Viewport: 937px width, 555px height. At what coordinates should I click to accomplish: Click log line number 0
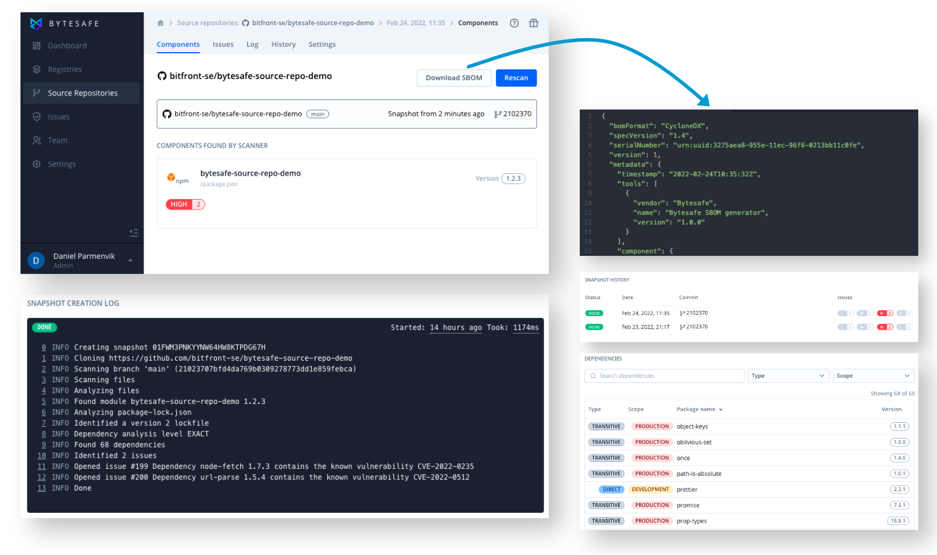tap(43, 347)
